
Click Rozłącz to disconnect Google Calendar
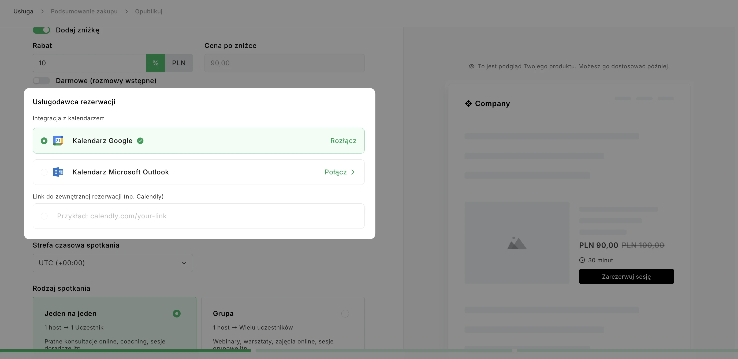pyautogui.click(x=343, y=141)
